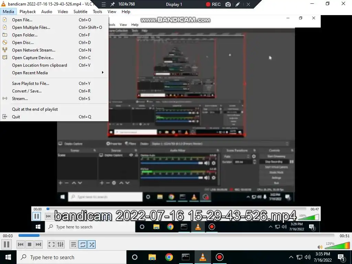Click the Open Folder icon
This screenshot has height=264, width=352.
click(5, 35)
